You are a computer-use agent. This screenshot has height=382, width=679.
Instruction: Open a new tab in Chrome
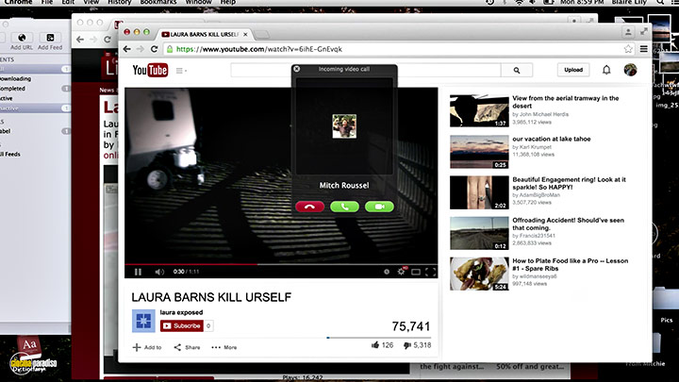261,34
